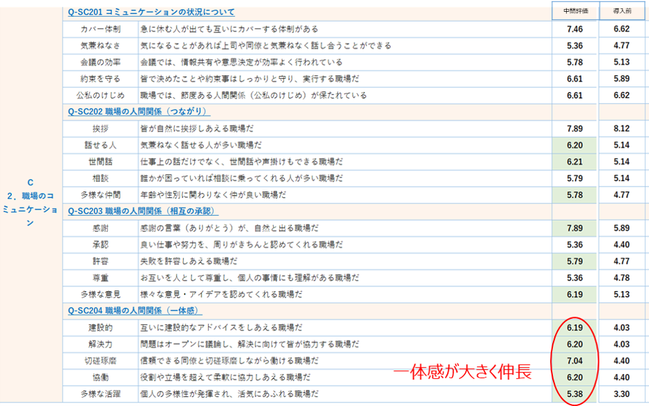Click the highlighted 6.20 value for 話せる人
Screen dimensions: 649x406
pos(575,146)
